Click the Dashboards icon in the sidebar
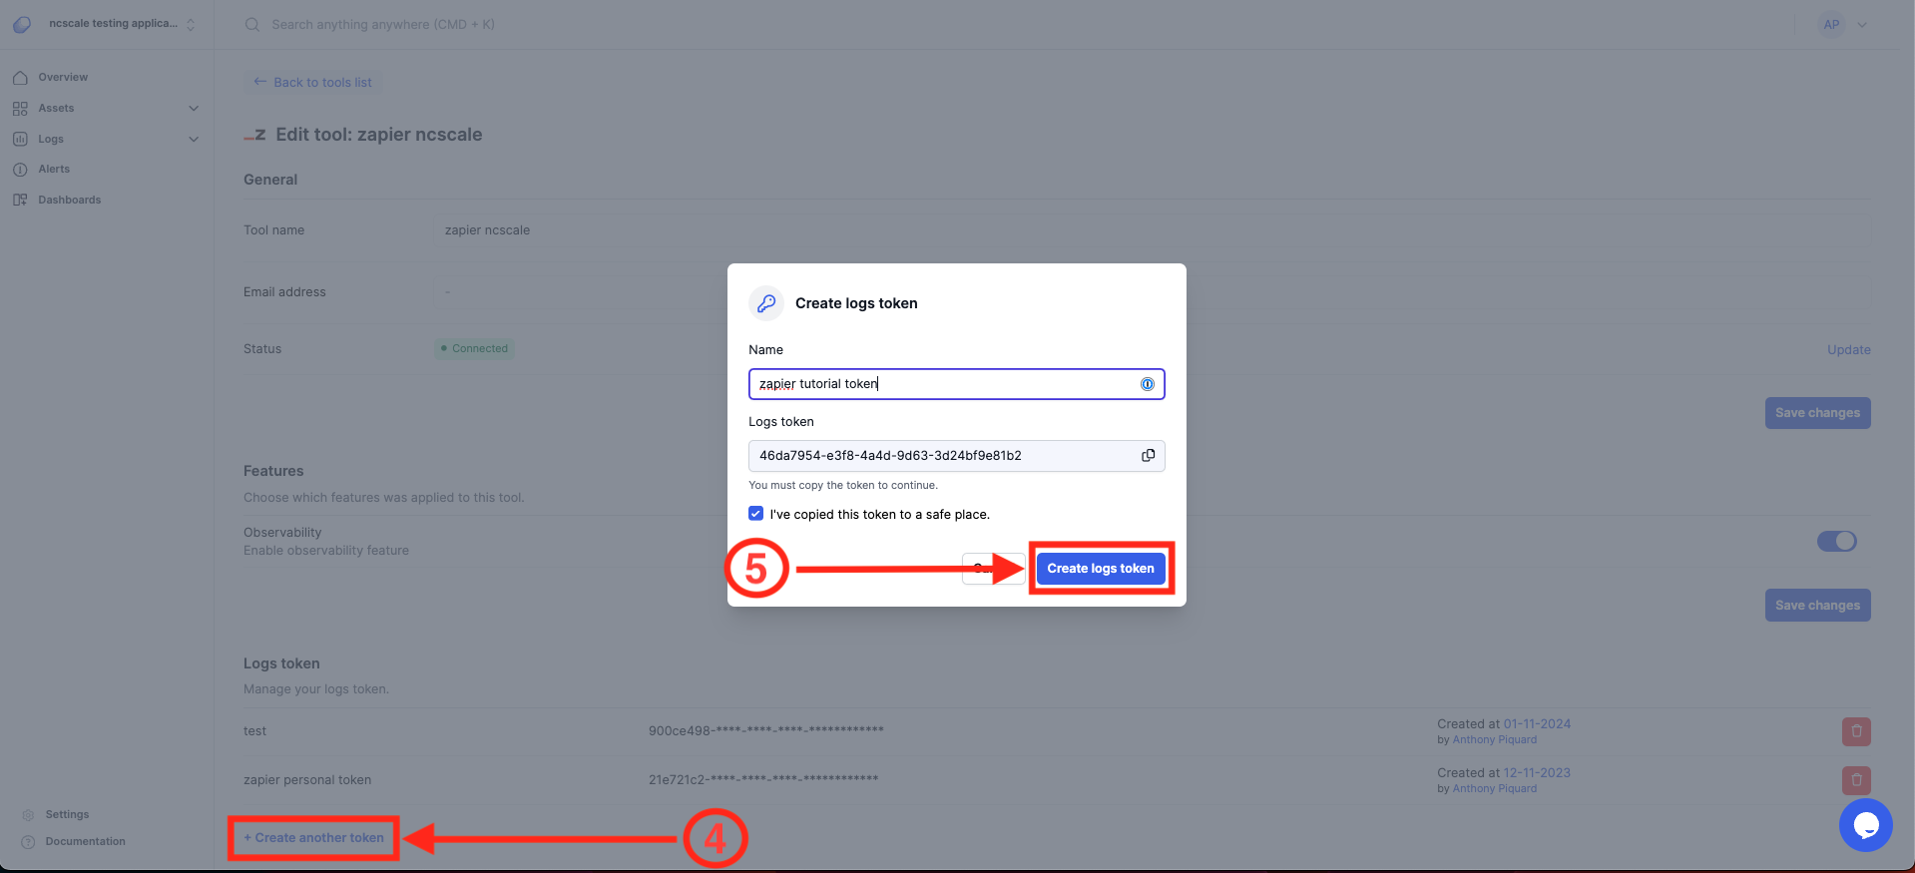The image size is (1915, 873). tap(20, 200)
